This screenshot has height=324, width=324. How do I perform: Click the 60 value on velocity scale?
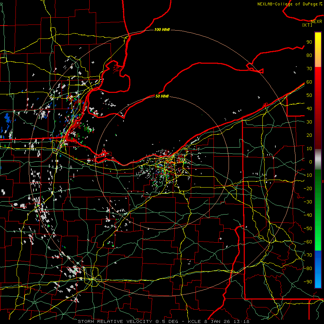309,82
